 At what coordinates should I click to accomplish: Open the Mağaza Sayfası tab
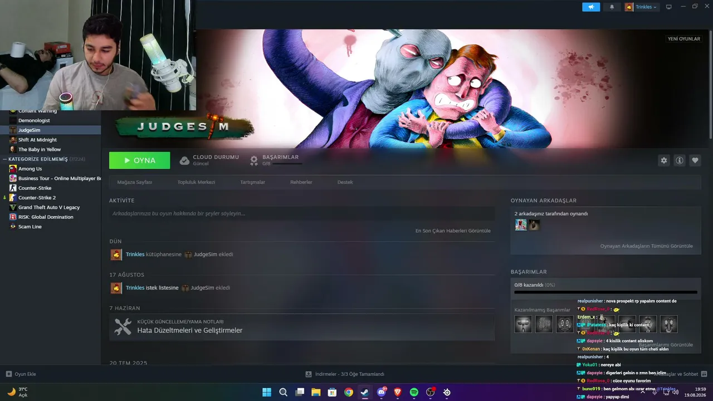(x=135, y=182)
